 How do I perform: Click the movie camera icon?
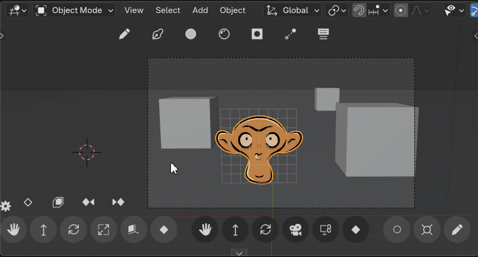(295, 230)
